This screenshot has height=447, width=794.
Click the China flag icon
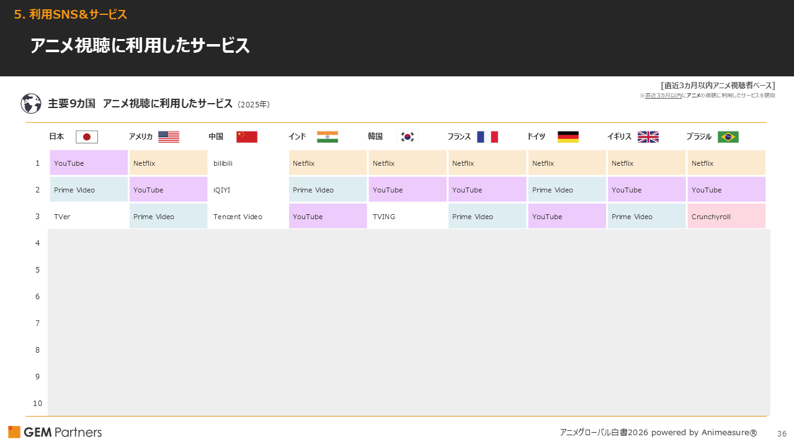coord(246,137)
